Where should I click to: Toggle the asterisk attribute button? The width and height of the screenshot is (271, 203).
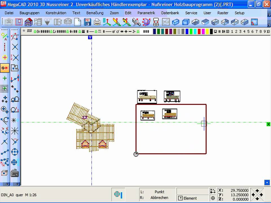pos(24,31)
